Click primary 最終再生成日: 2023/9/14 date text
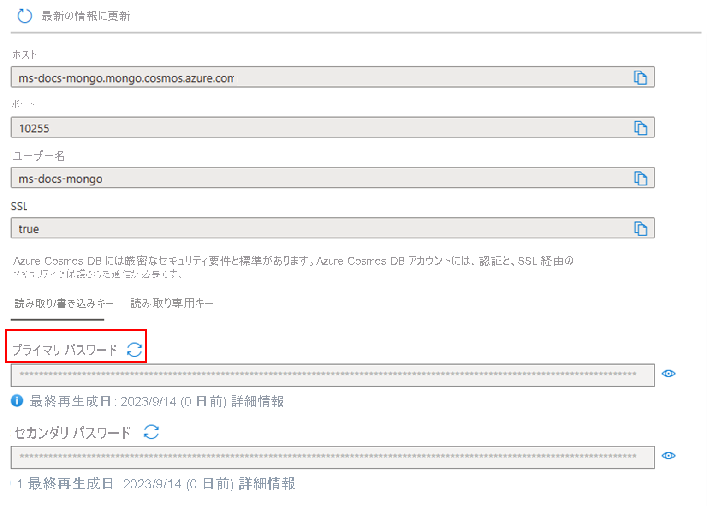 coord(128,401)
